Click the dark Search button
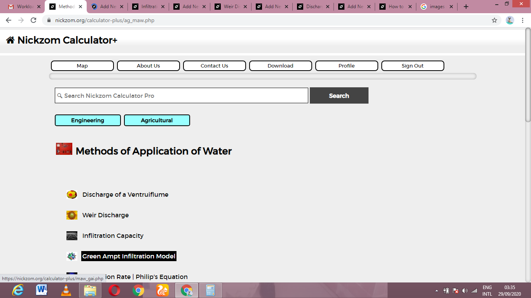Image resolution: width=531 pixels, height=298 pixels. [339, 95]
